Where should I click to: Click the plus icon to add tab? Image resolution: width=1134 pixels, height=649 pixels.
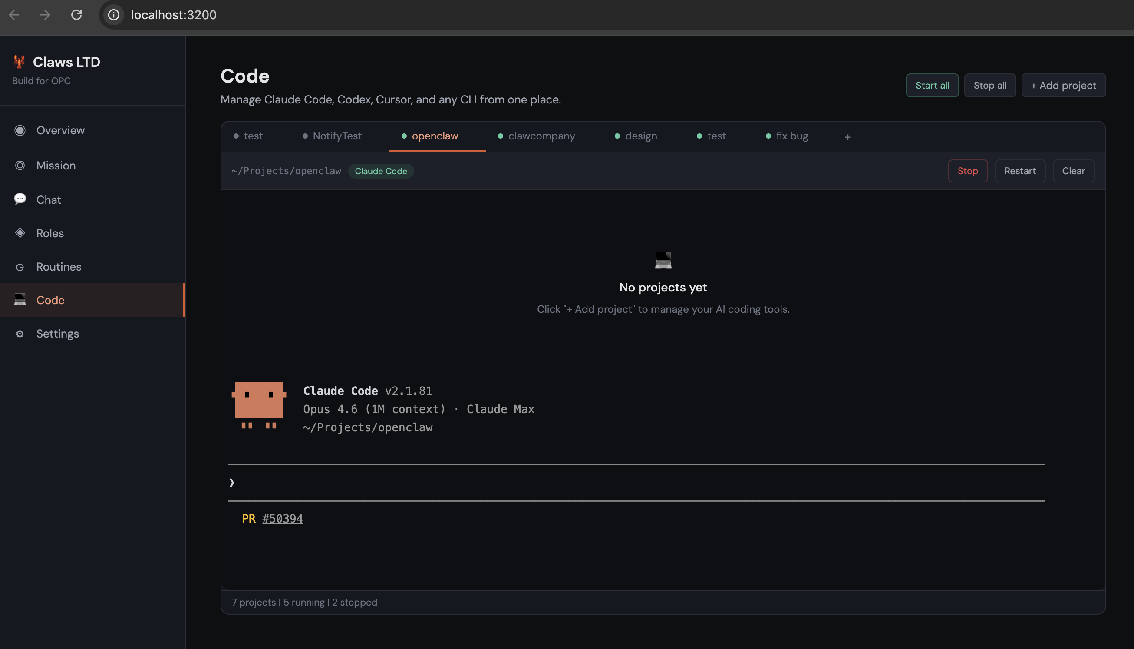pyautogui.click(x=847, y=137)
